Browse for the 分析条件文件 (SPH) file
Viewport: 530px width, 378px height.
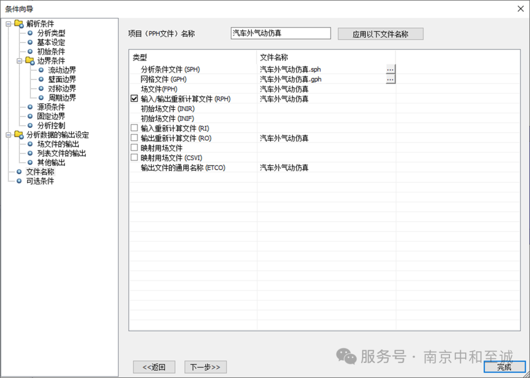coord(391,69)
